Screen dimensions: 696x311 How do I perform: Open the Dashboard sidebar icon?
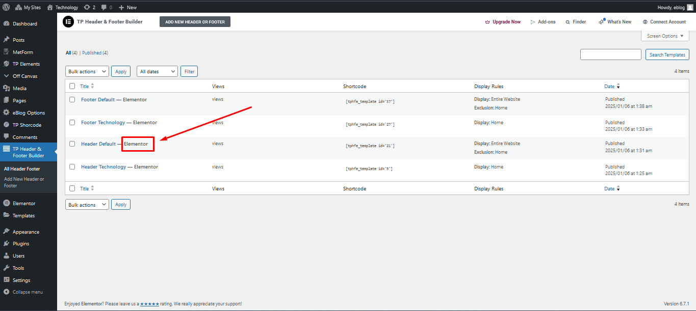[x=6, y=24]
